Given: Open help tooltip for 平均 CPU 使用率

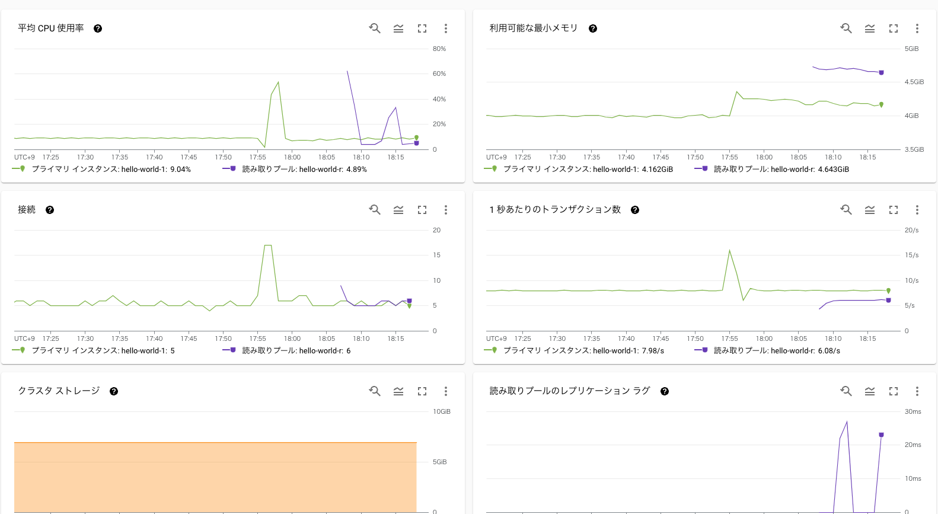Looking at the screenshot, I should pos(98,28).
